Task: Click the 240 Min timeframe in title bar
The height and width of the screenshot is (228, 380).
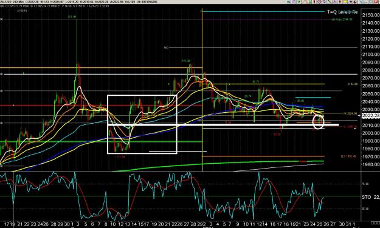Action: pyautogui.click(x=19, y=2)
